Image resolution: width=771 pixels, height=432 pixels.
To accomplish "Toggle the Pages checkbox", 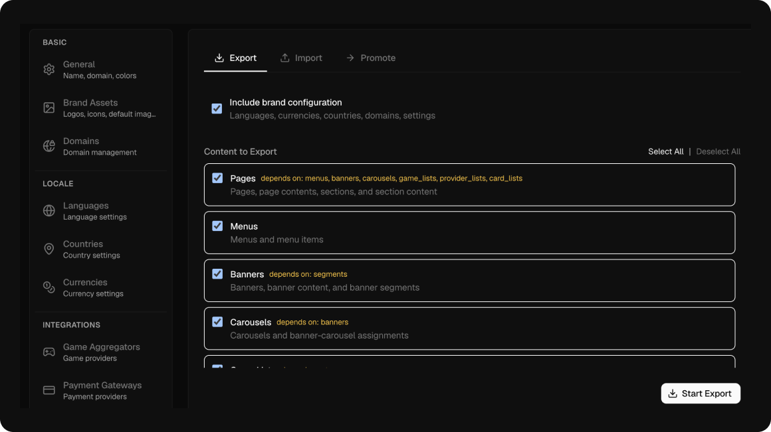I will click(x=217, y=178).
